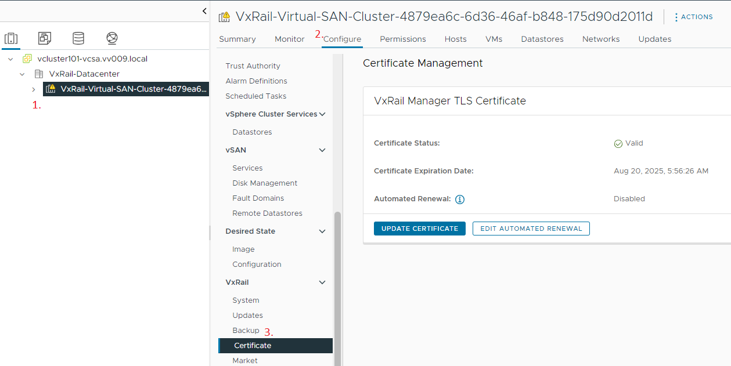Collapse the vSAN section in Configure menu
Viewport: 731px width, 366px height.
tap(322, 150)
